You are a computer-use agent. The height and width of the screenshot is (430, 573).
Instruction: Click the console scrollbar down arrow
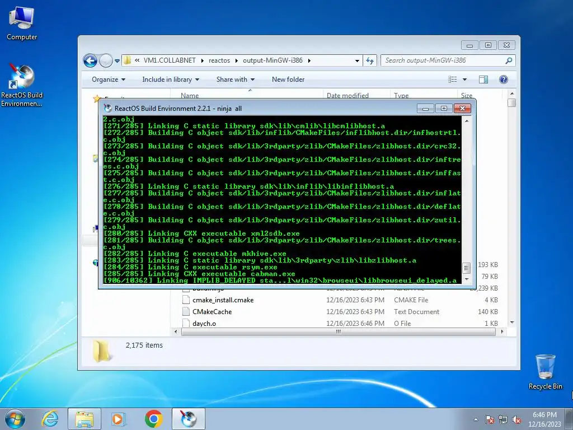[x=466, y=279]
